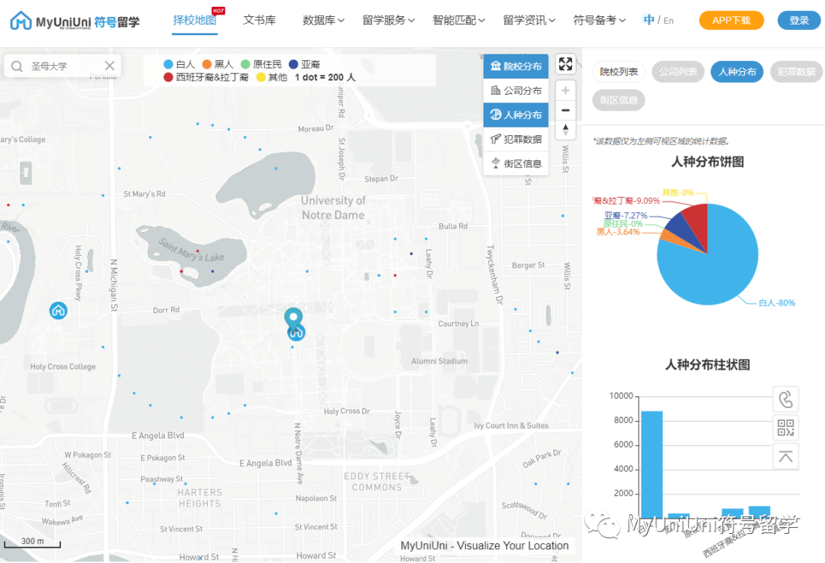Screen dimensions: 825x563
Task: Click the tallest blue bar in bar chart
Action: [652, 464]
